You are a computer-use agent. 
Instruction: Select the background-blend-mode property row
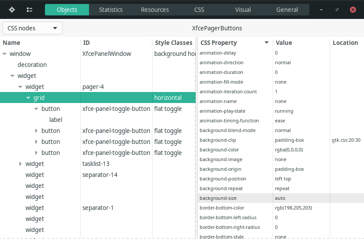[281, 131]
